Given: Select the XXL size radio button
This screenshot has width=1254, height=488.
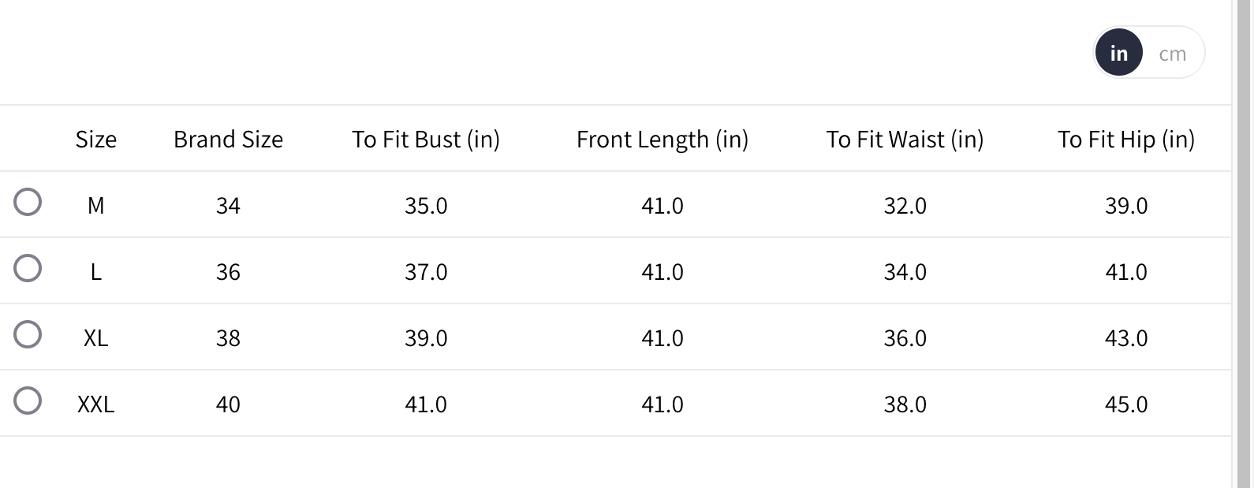Looking at the screenshot, I should click(28, 400).
